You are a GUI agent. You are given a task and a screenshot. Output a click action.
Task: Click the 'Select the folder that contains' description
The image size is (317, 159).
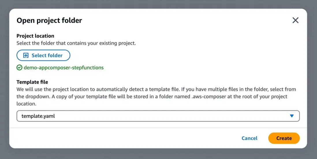(x=76, y=43)
